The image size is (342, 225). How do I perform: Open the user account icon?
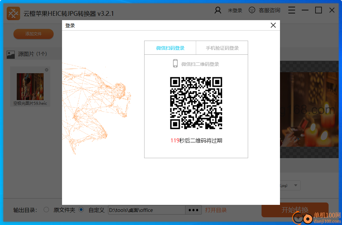[218, 10]
